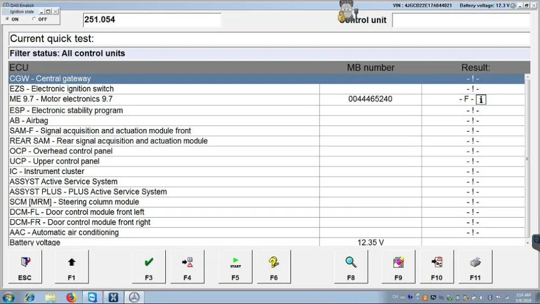Click the green shield tray icon

point(449,298)
